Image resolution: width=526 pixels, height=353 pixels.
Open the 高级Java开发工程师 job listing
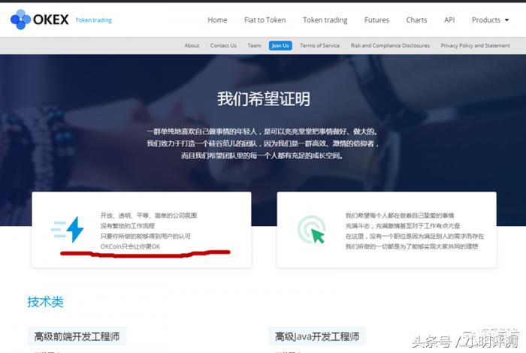pyautogui.click(x=317, y=336)
